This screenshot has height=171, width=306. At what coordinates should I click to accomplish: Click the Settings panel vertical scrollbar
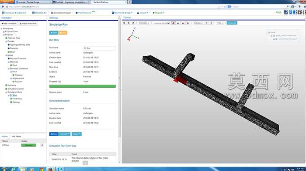[119, 78]
